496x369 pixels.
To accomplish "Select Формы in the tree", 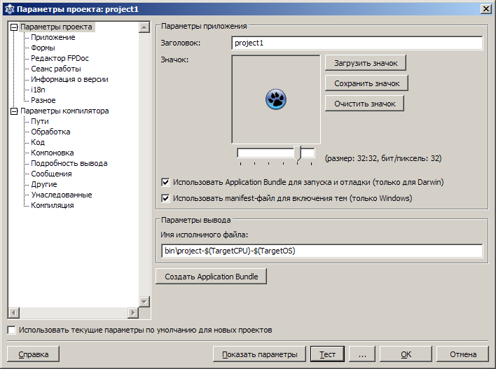I will click(x=43, y=48).
